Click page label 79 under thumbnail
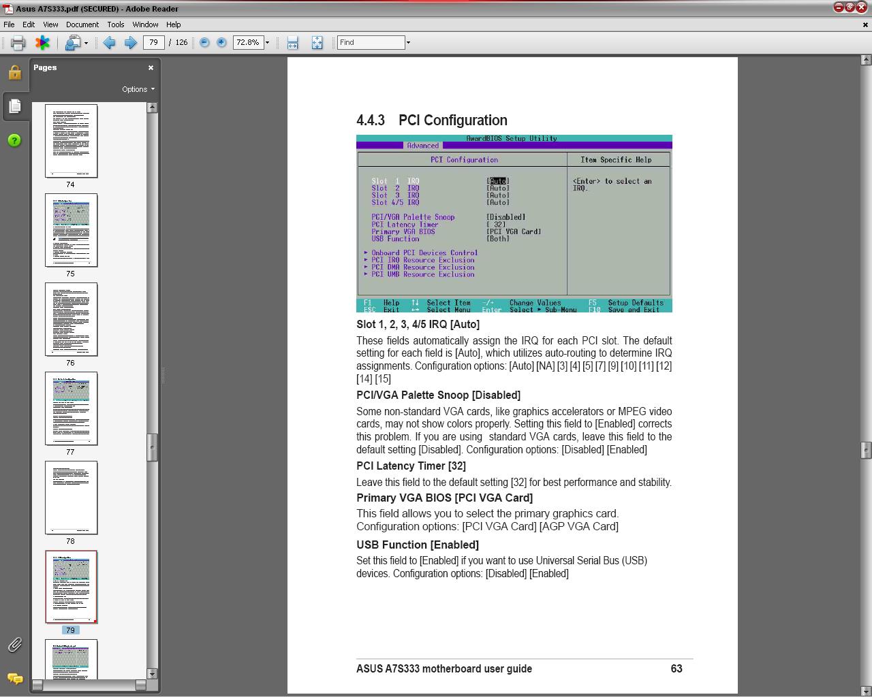Image resolution: width=872 pixels, height=697 pixels. [x=70, y=630]
